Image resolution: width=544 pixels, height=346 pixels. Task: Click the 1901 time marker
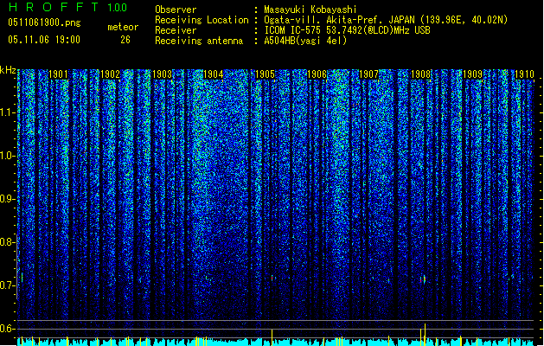(x=58, y=74)
